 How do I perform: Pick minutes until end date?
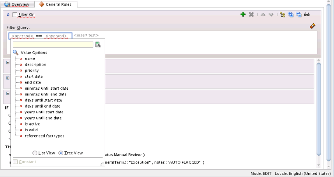pos(46,94)
